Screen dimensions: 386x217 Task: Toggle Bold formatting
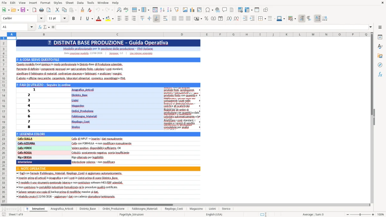[73, 19]
